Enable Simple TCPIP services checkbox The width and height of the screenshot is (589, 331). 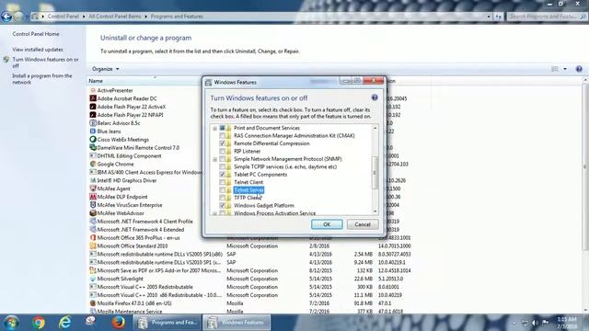[x=223, y=166]
